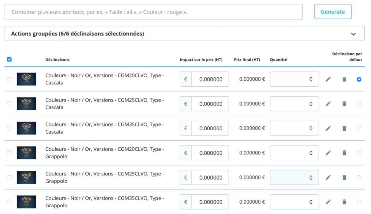Edit the CGM20CLVO Grappolo combination with pencil
Image resolution: width=371 pixels, height=214 pixels.
(x=328, y=153)
